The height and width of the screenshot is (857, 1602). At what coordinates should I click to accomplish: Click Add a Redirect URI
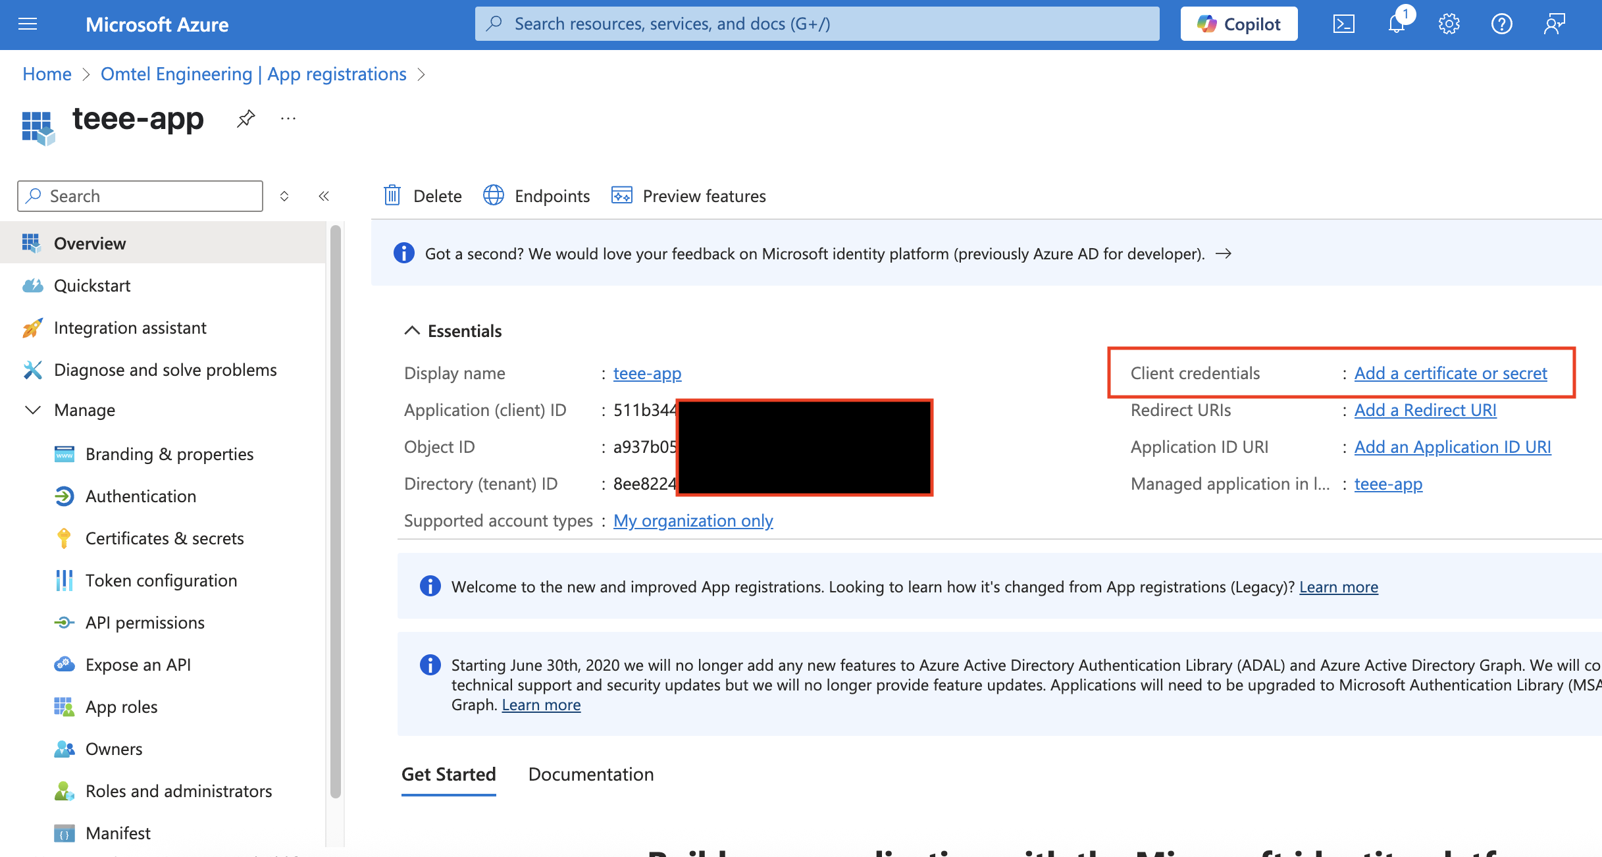click(1425, 410)
